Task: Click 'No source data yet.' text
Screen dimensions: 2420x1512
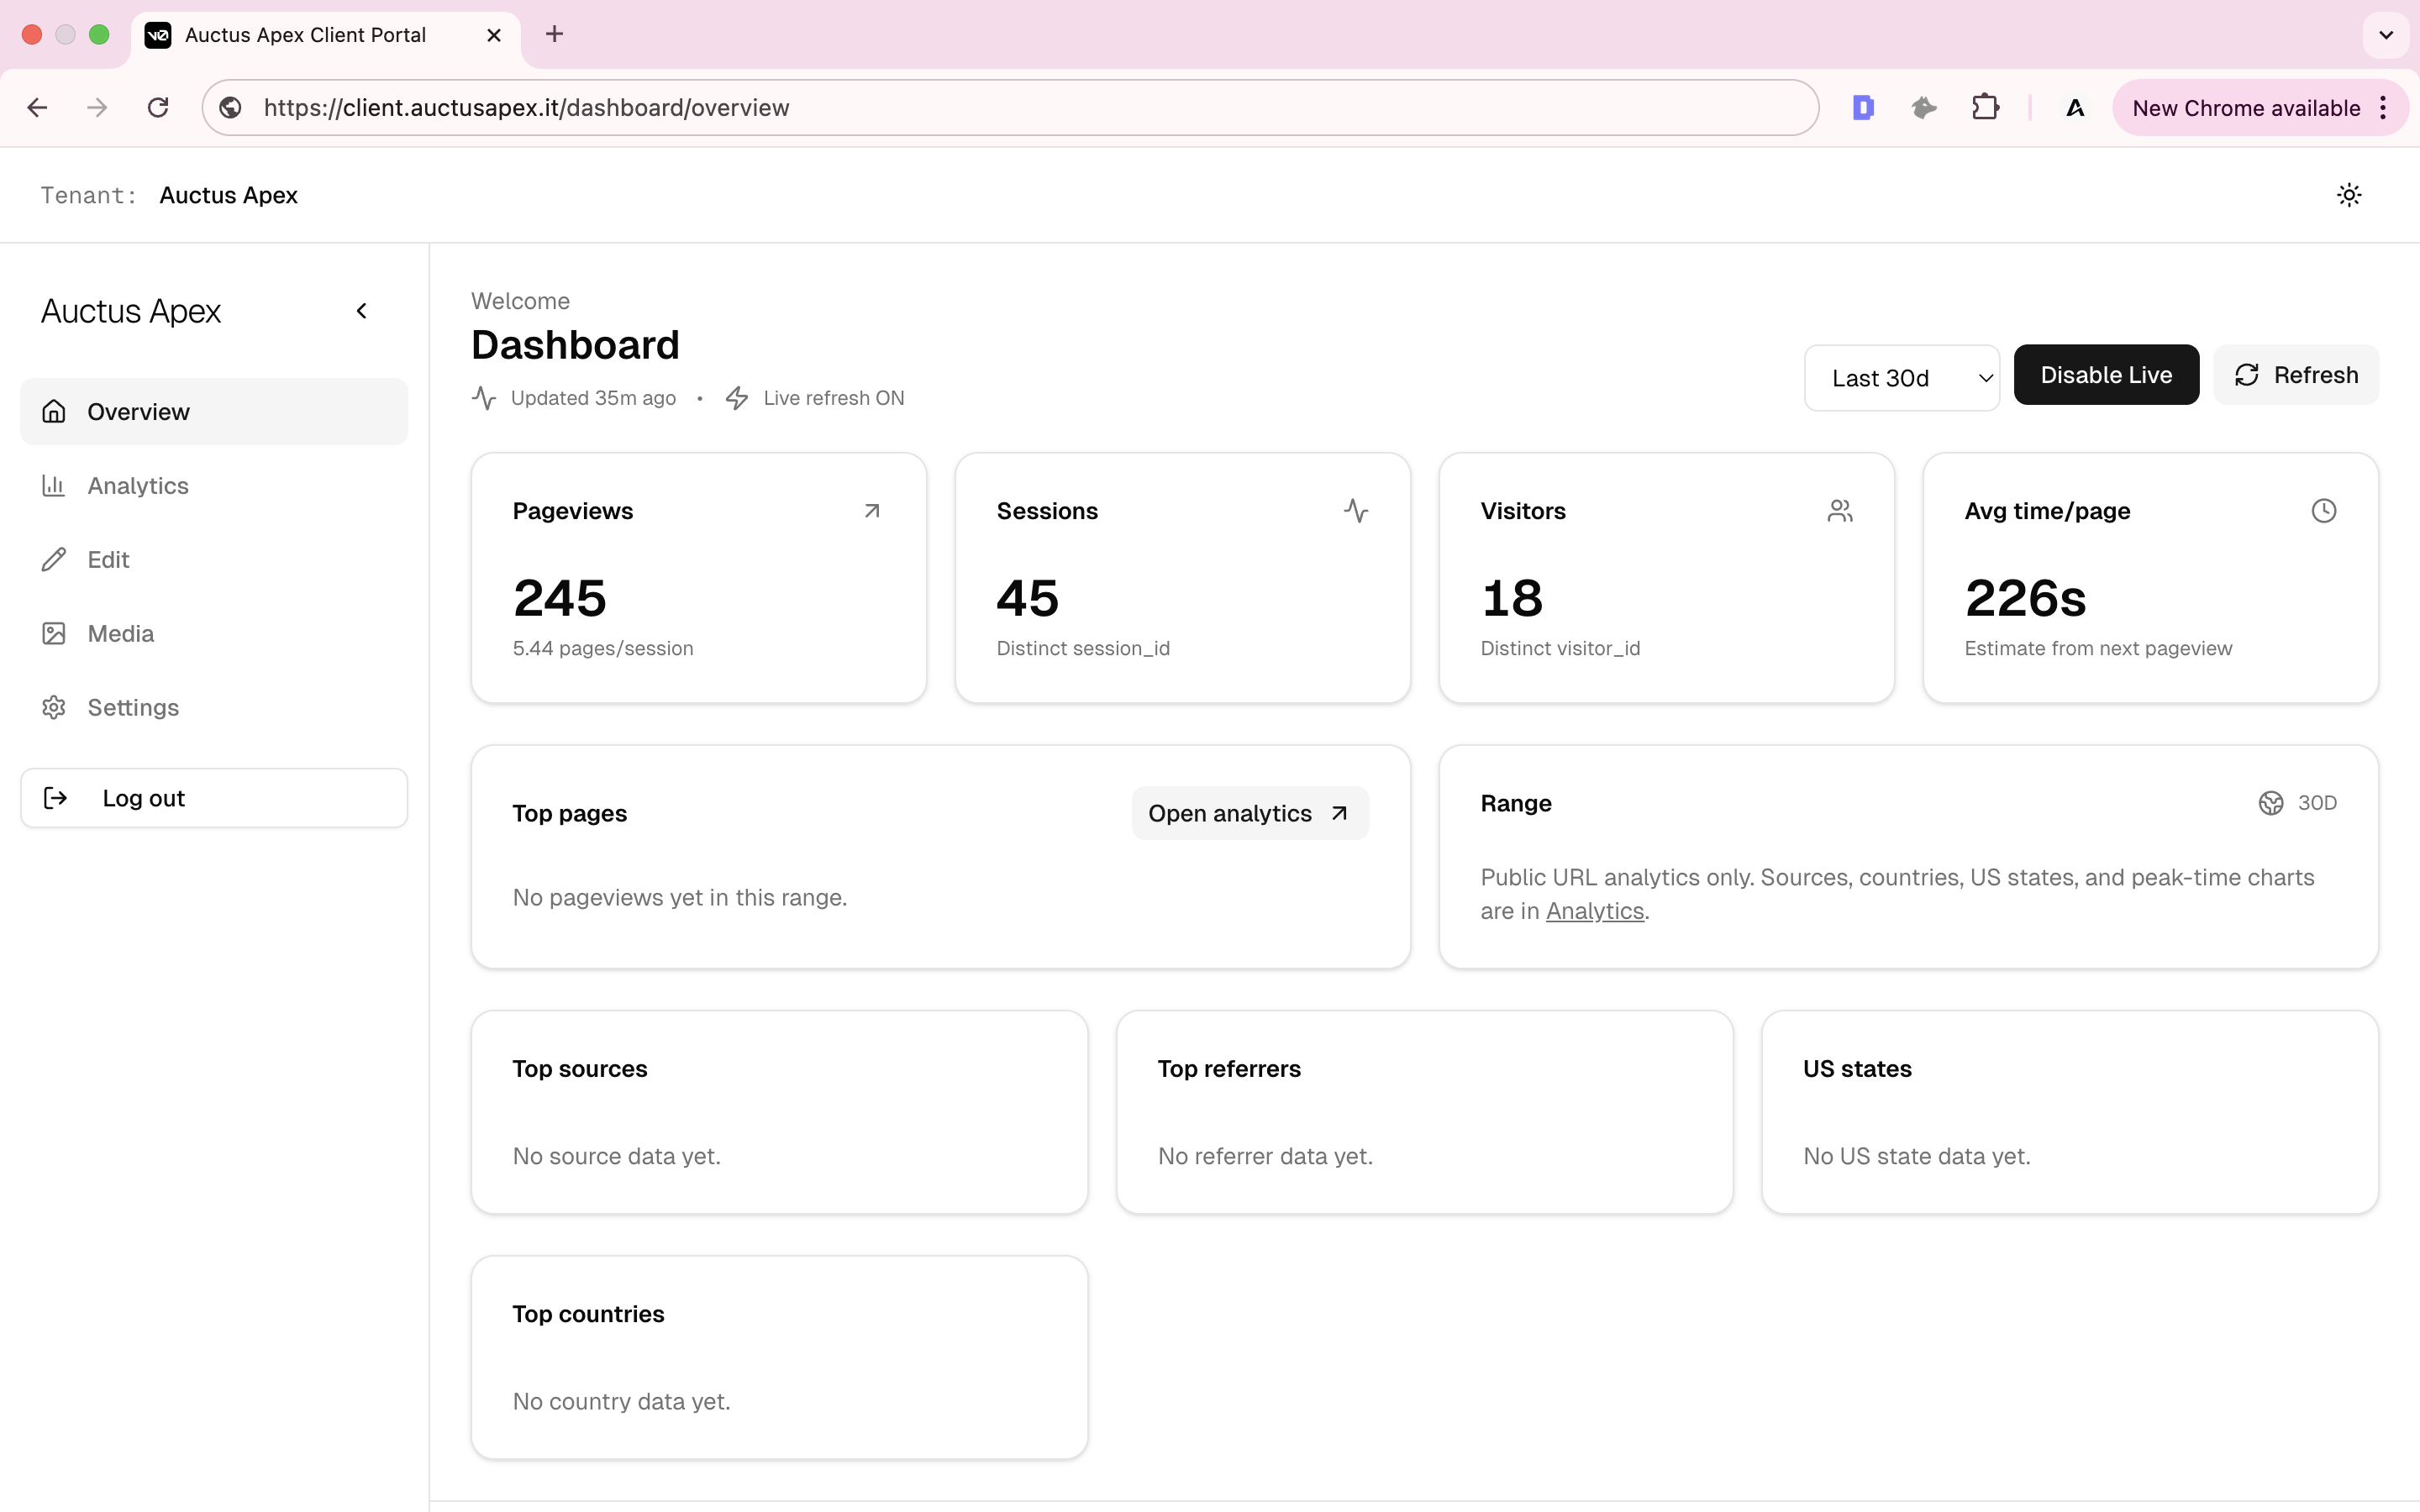Action: point(617,1157)
